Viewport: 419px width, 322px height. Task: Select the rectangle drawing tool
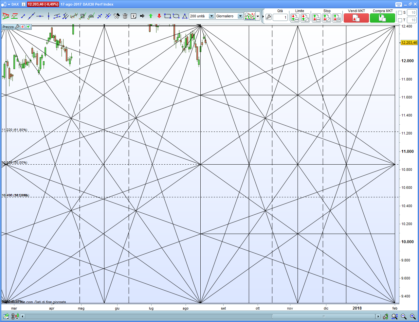pyautogui.click(x=168, y=16)
